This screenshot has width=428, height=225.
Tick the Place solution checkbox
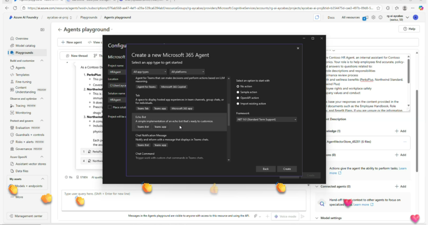coord(110,107)
